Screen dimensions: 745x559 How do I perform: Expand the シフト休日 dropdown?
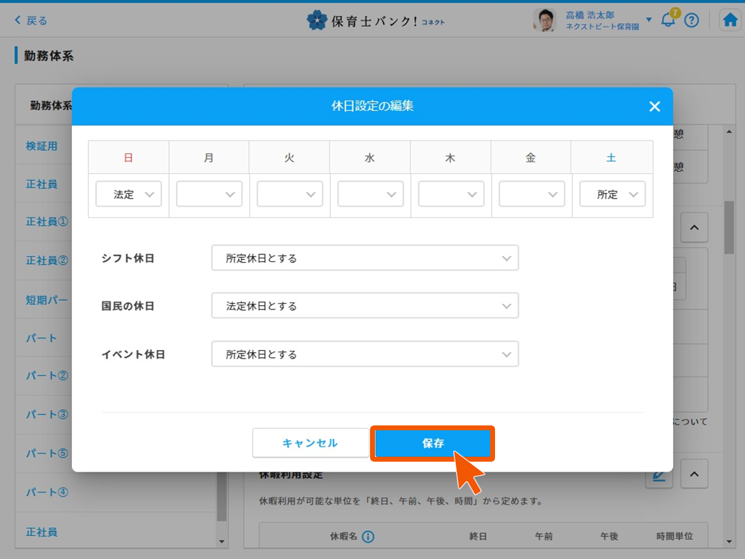[364, 258]
